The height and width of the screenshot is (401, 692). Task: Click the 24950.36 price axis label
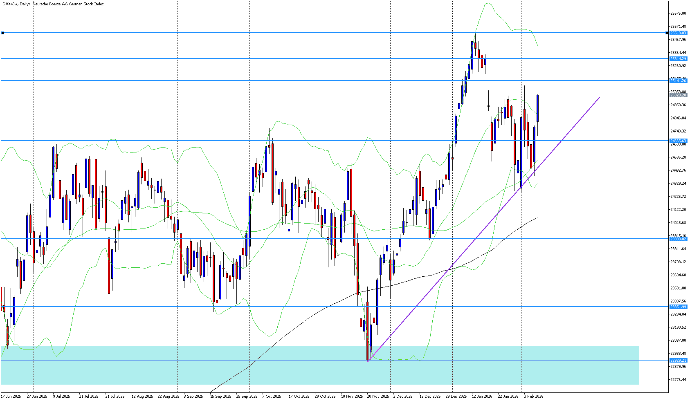[x=679, y=105]
